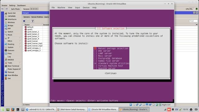
Task: Toggle Virtual Machine host checkbox
Action: pos(95,66)
